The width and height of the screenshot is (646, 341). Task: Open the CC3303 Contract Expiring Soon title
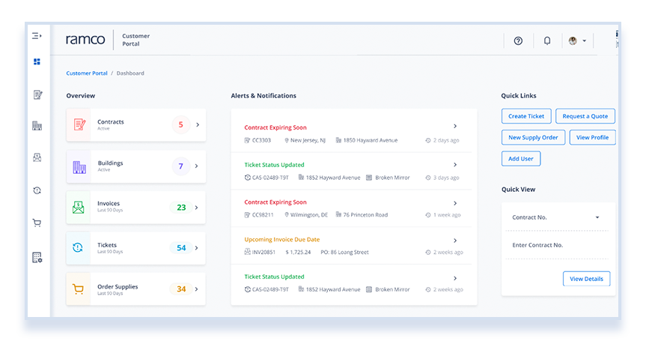(x=275, y=127)
